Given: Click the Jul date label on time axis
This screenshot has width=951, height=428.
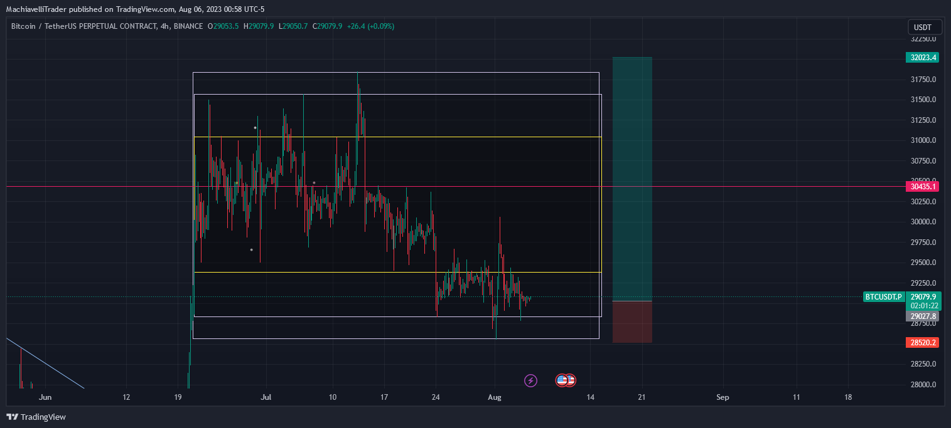Looking at the screenshot, I should pos(266,397).
